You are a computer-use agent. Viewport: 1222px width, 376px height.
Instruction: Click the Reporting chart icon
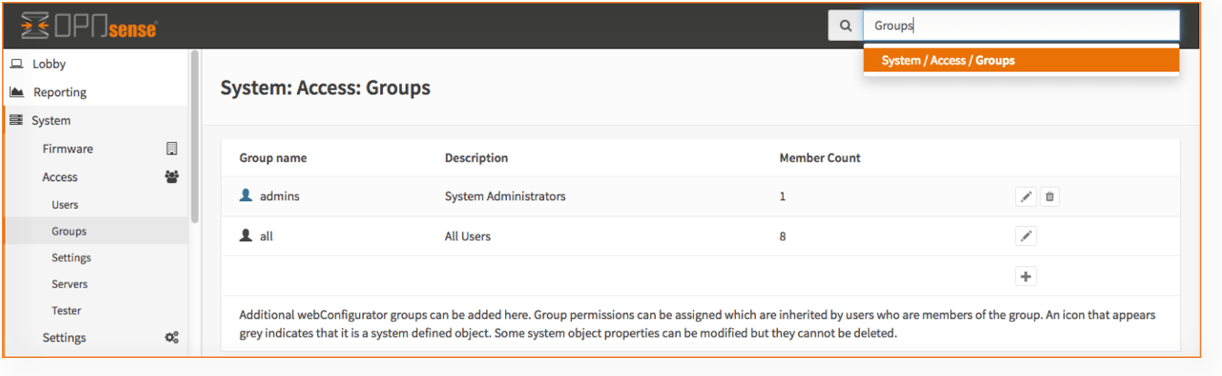pyautogui.click(x=16, y=92)
